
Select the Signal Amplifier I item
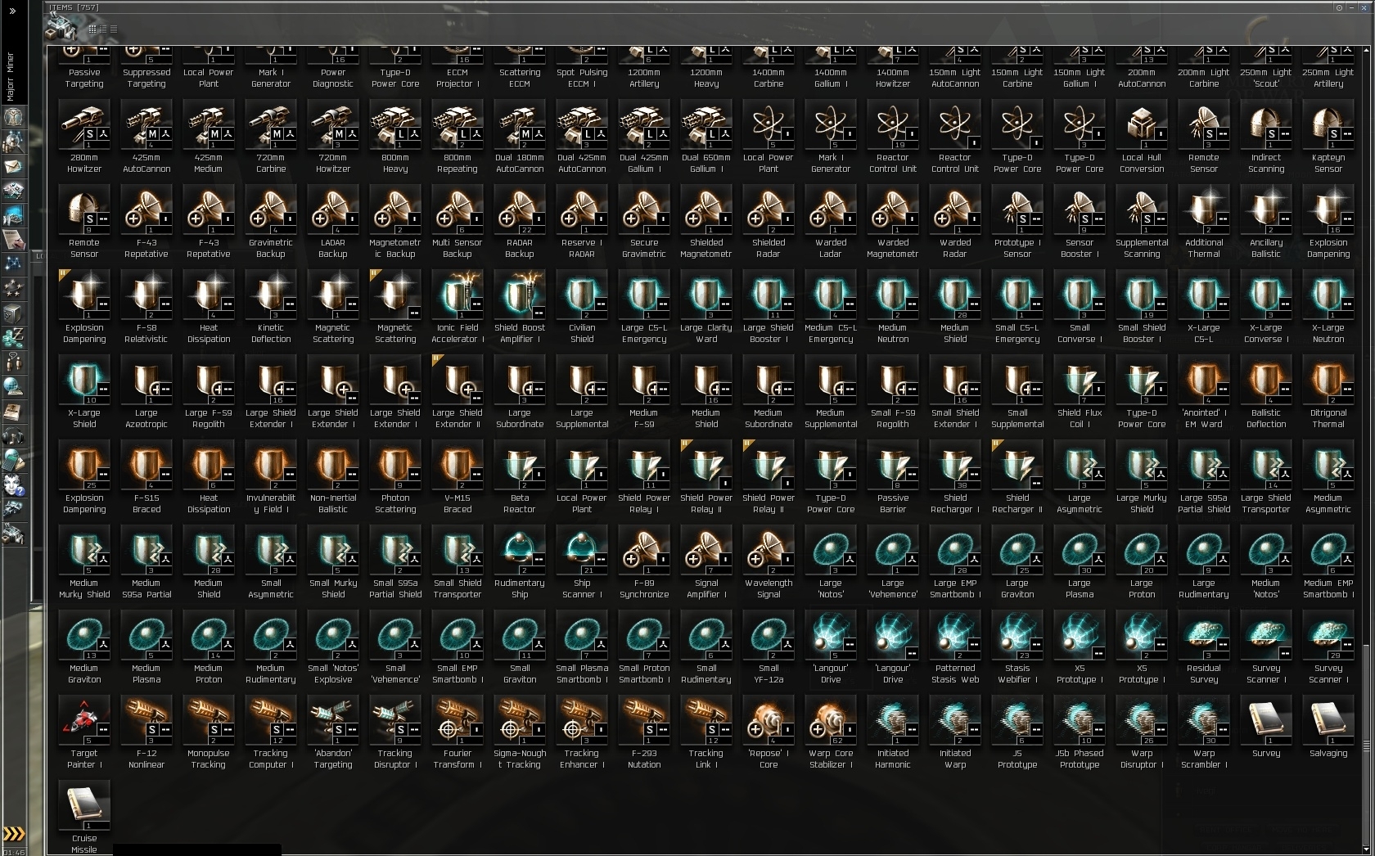[x=706, y=562]
